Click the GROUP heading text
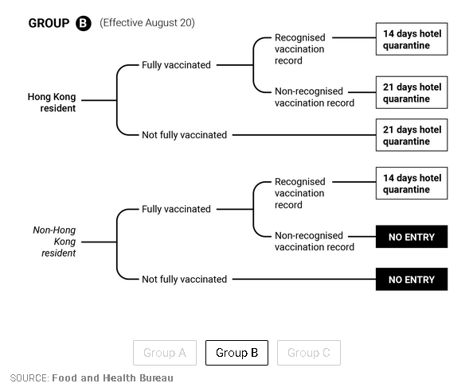Viewport: 469px width, 387px height. click(49, 23)
